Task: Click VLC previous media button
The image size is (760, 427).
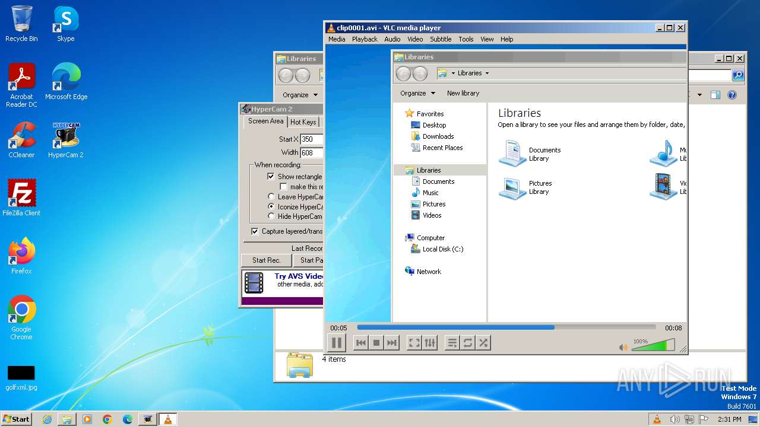Action: (x=360, y=343)
